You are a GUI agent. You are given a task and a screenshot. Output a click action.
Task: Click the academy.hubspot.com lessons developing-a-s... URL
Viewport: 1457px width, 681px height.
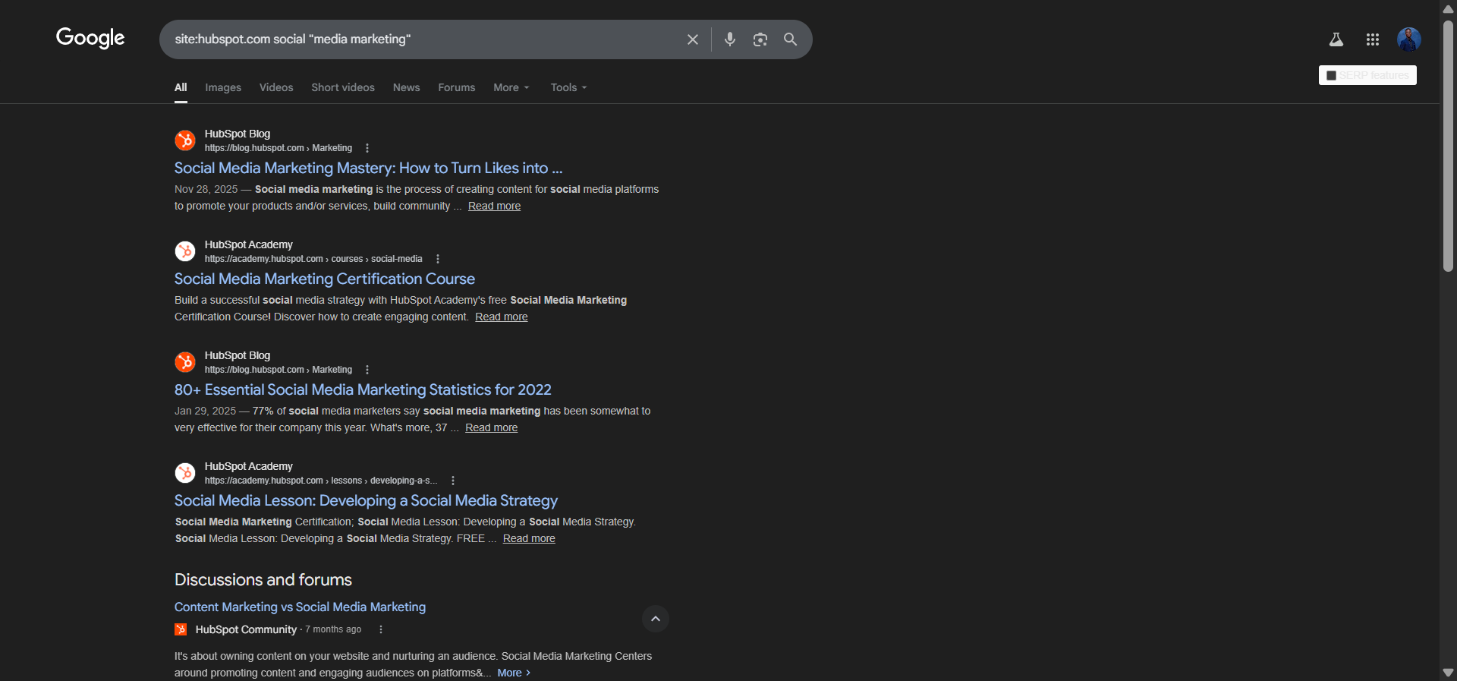click(x=321, y=481)
